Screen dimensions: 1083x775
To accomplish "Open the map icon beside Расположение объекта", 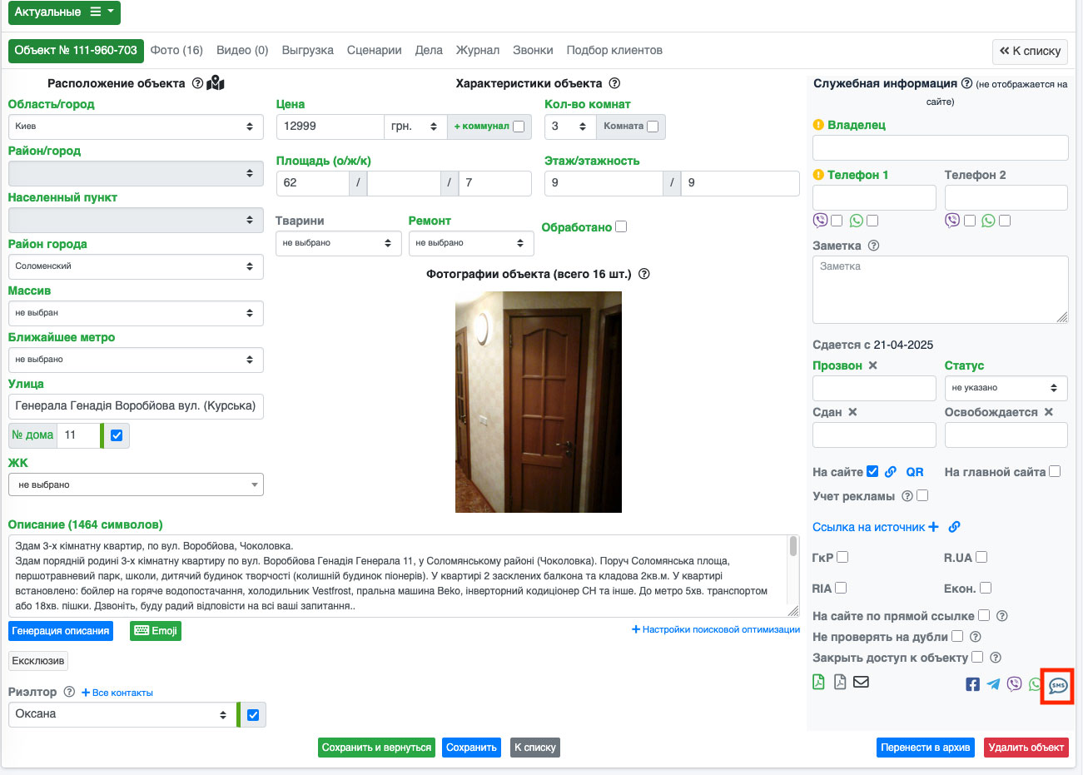I will [216, 83].
